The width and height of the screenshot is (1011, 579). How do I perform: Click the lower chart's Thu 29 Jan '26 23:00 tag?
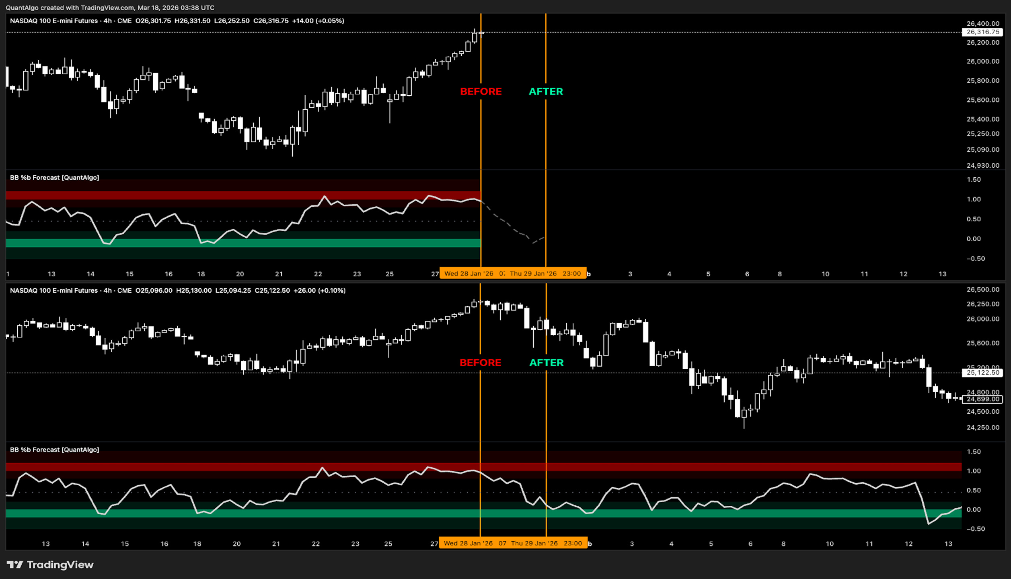point(547,543)
